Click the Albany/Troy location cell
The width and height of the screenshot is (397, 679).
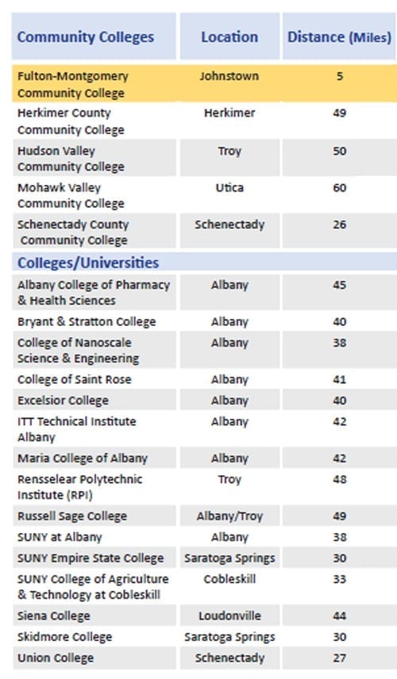coord(229,516)
